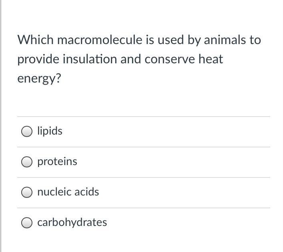Click the 'proteins' answer label text
The height and width of the screenshot is (252, 283).
(57, 162)
